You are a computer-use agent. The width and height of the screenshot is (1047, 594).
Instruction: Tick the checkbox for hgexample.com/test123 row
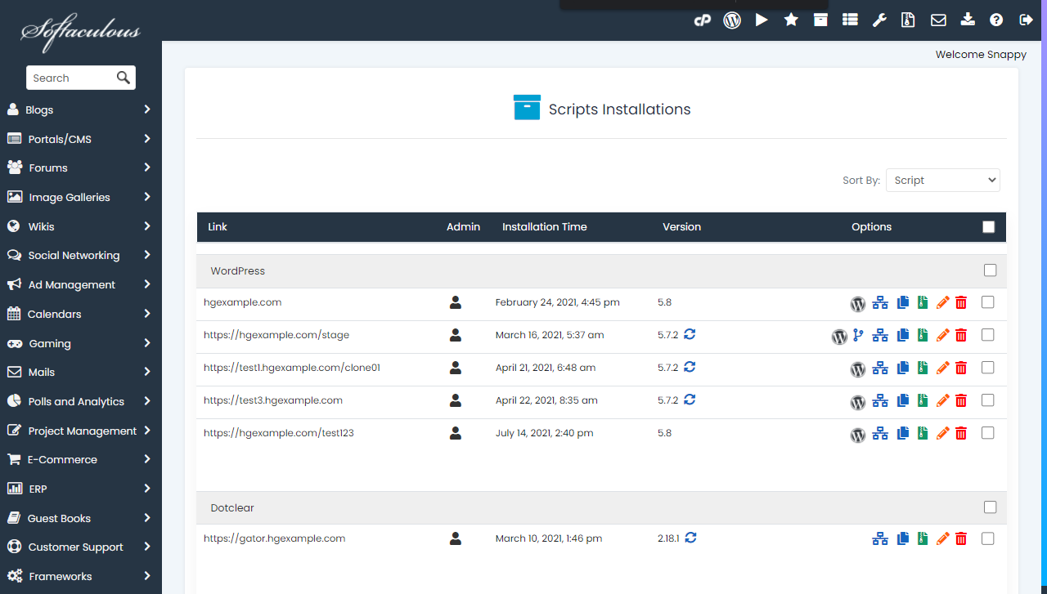tap(987, 433)
